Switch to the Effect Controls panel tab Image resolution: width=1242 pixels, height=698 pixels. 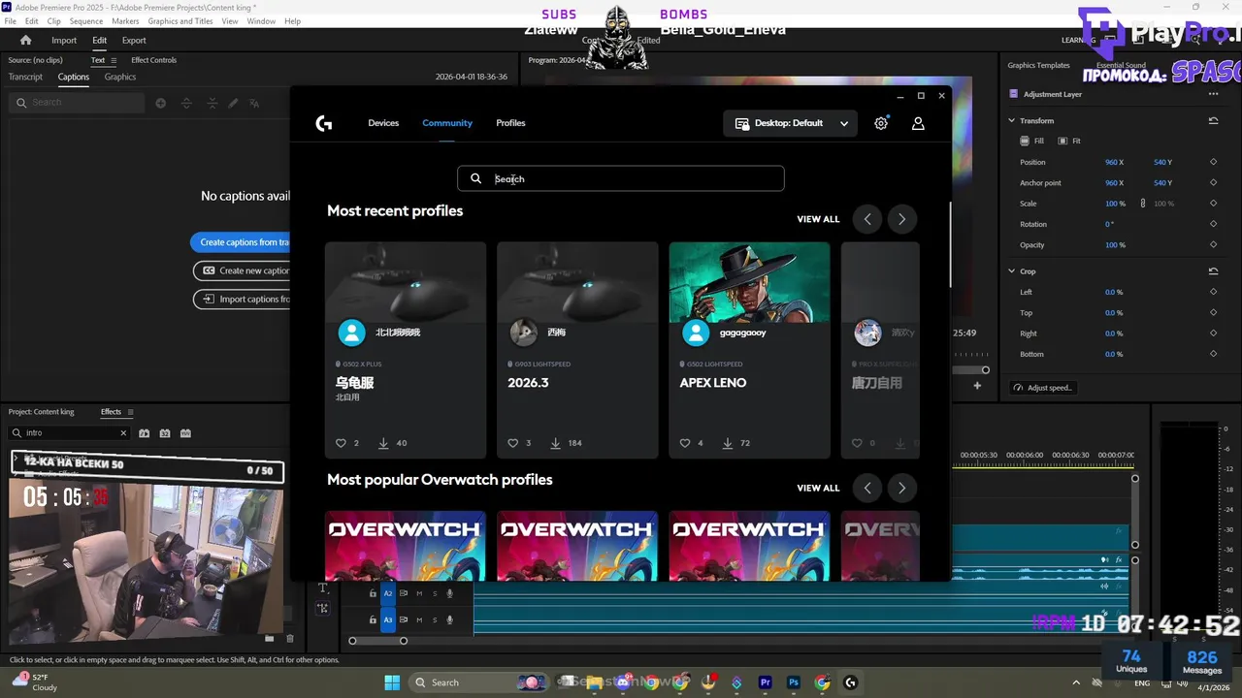point(154,60)
